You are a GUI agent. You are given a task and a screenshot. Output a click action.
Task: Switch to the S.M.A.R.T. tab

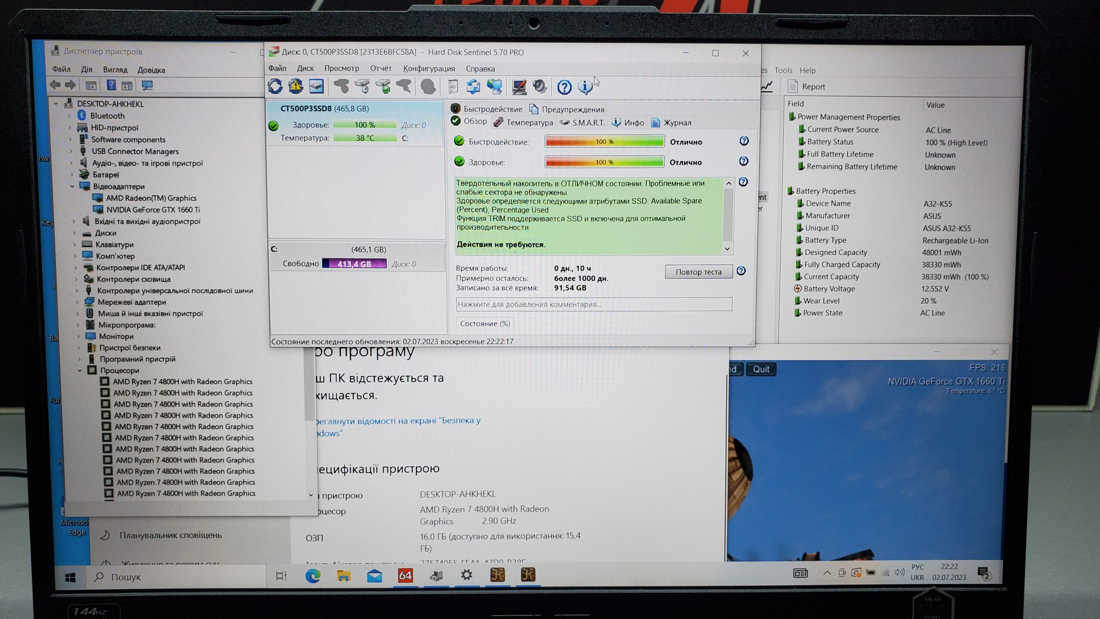583,123
